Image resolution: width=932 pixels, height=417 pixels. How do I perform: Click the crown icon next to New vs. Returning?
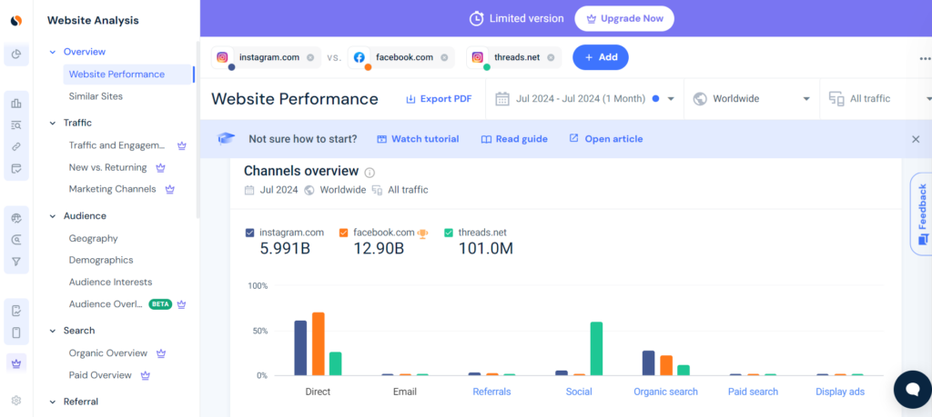(160, 168)
